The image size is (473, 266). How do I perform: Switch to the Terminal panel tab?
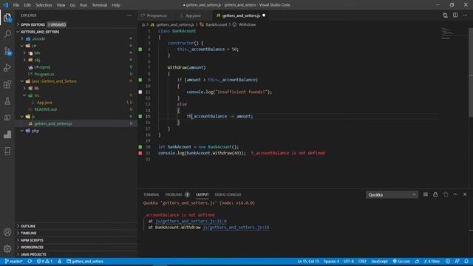click(151, 194)
